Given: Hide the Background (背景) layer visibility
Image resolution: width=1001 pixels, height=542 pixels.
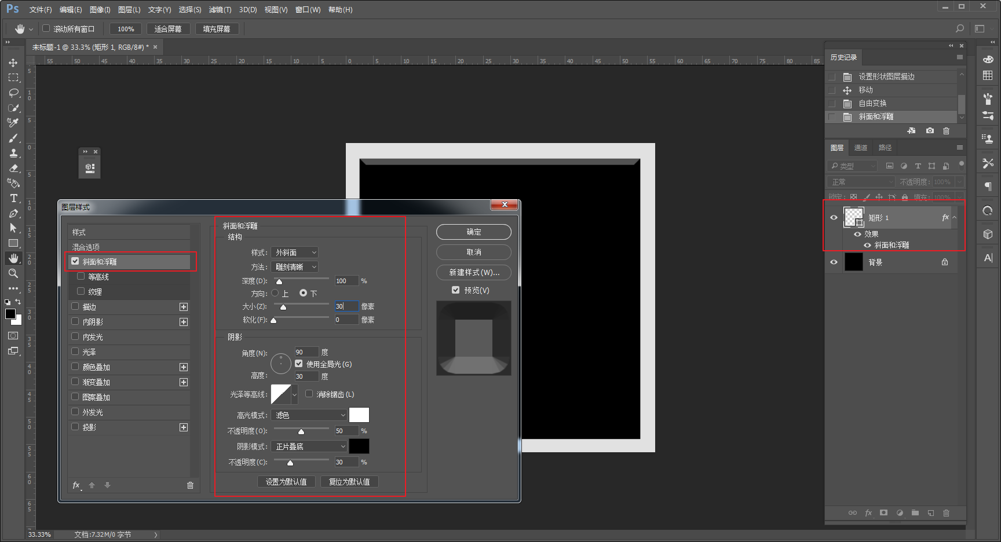Looking at the screenshot, I should (834, 262).
